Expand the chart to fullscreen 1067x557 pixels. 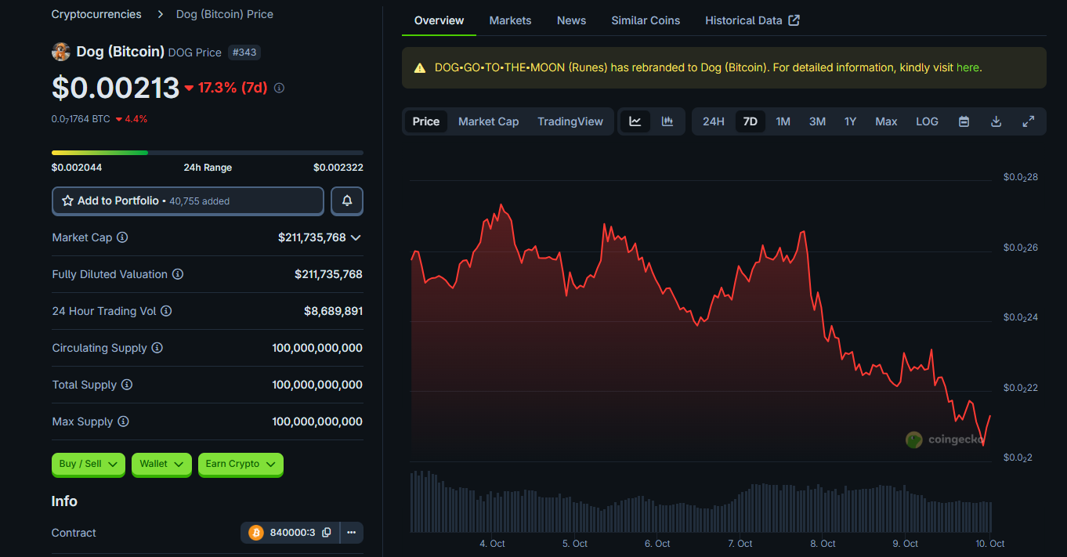pyautogui.click(x=1029, y=121)
